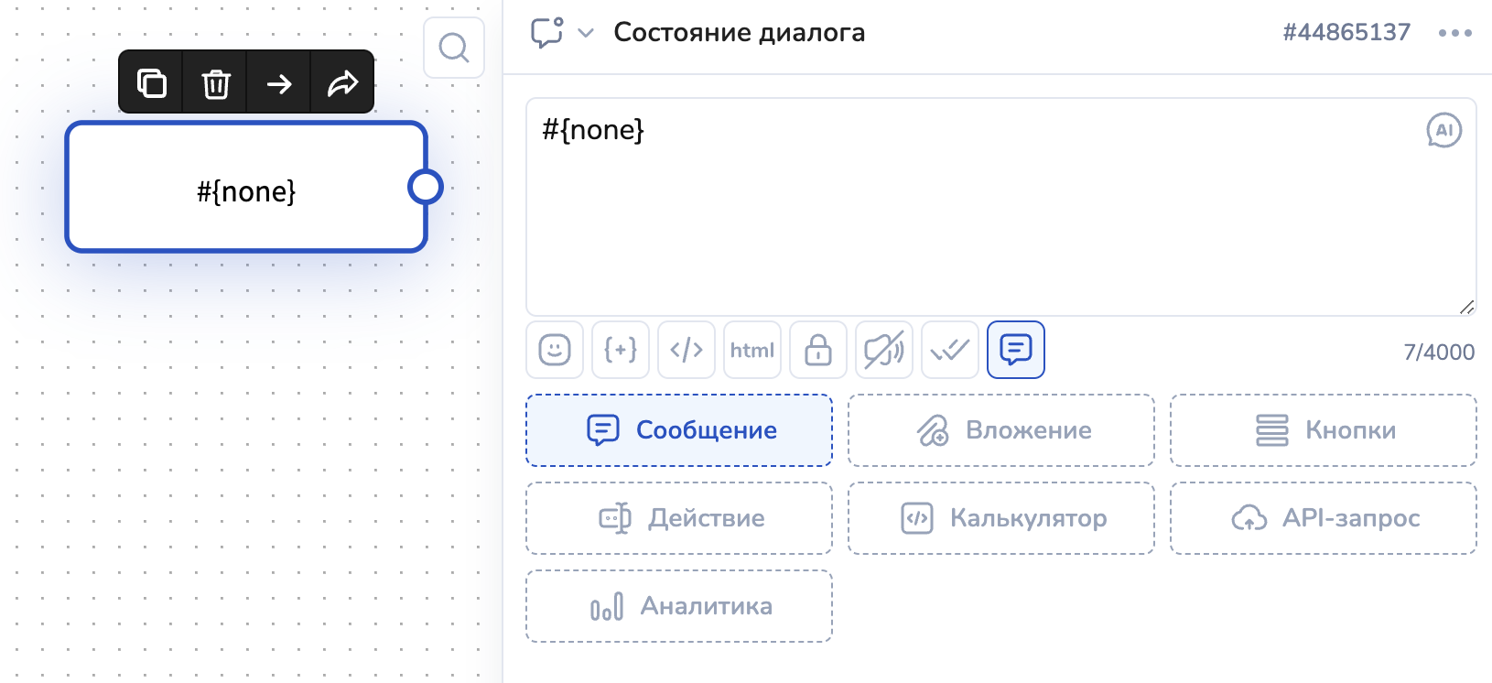Viewport: 1492px width, 683px height.
Task: Select the Сообщение block type
Action: click(x=679, y=430)
